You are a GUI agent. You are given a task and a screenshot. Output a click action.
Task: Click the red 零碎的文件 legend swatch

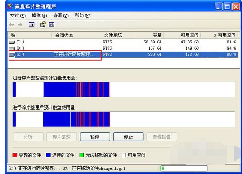15,155
